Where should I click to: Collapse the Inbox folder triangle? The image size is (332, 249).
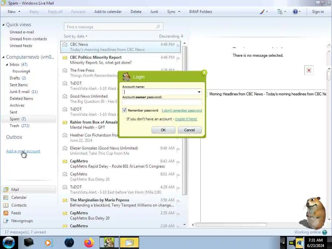[x=7, y=65]
